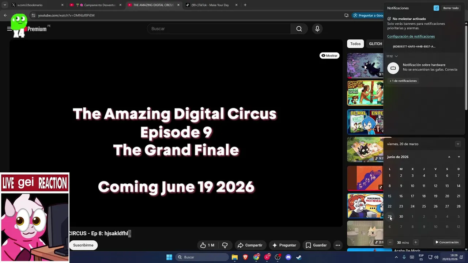Click the Preguntar a Google button
The image size is (468, 263).
tap(368, 15)
